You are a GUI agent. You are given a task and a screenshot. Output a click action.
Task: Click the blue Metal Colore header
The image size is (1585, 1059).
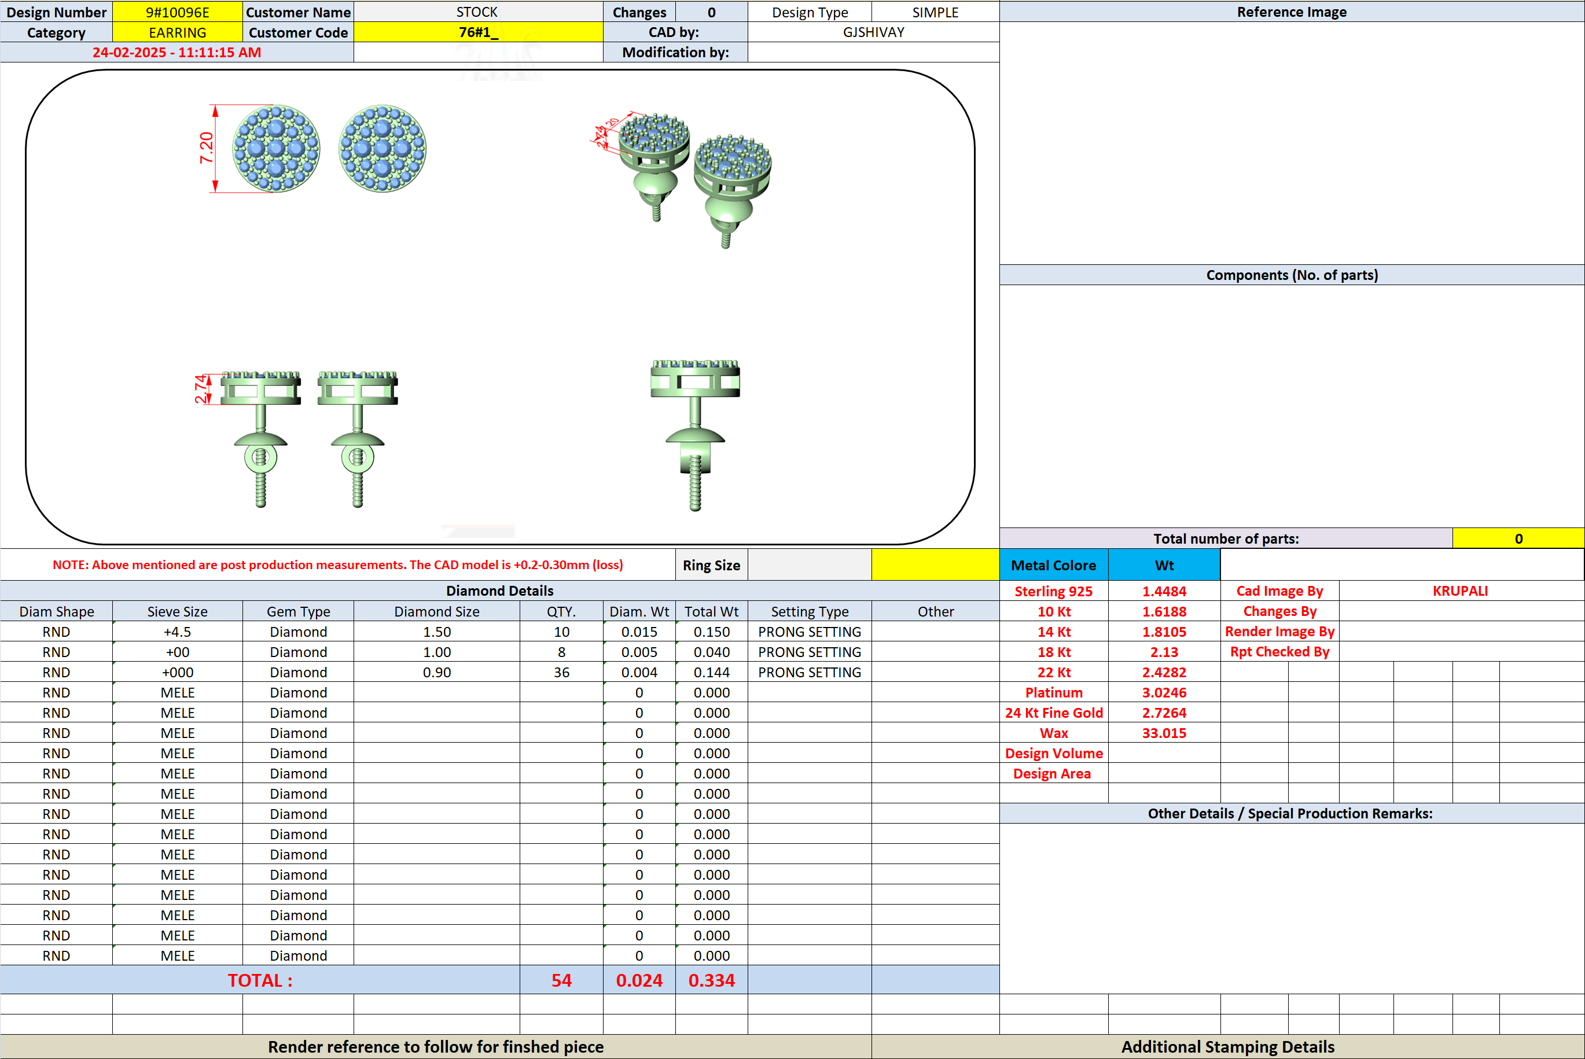point(1053,565)
